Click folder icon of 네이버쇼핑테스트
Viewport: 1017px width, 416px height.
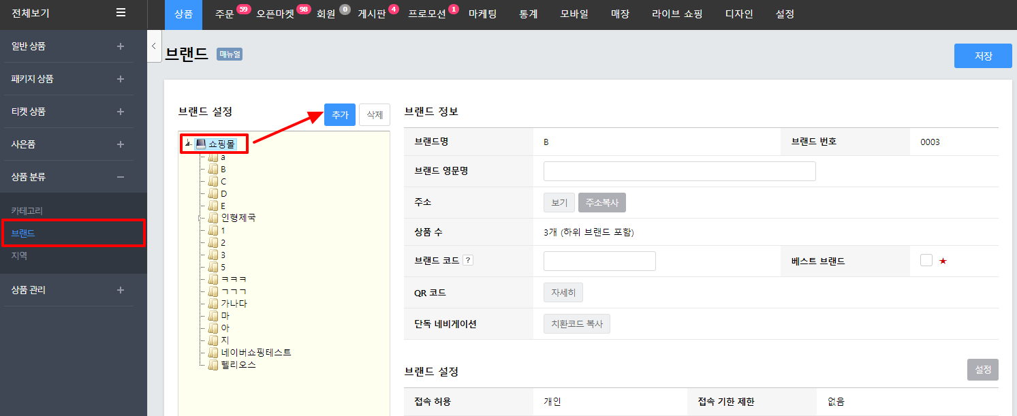(213, 353)
